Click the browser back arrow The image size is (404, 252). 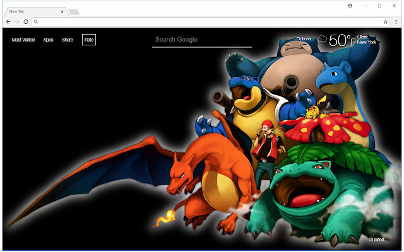8,22
